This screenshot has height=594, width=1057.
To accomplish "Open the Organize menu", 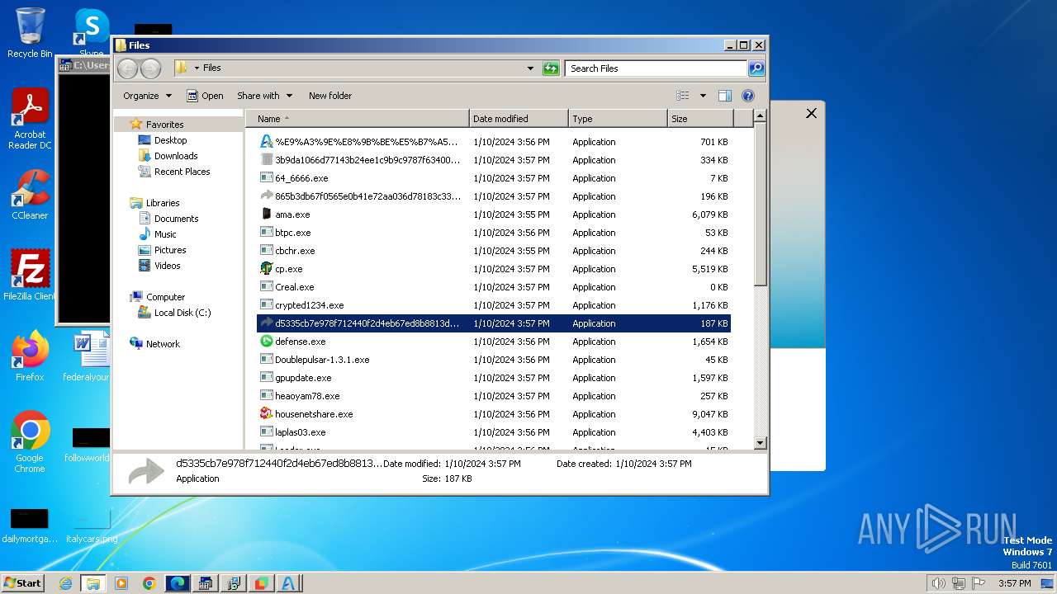I will point(147,96).
